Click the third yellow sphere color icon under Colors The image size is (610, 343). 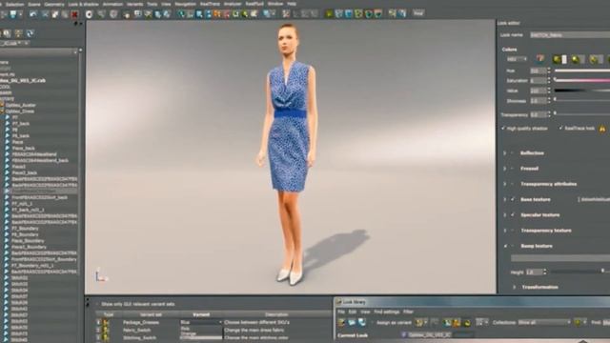click(x=595, y=59)
